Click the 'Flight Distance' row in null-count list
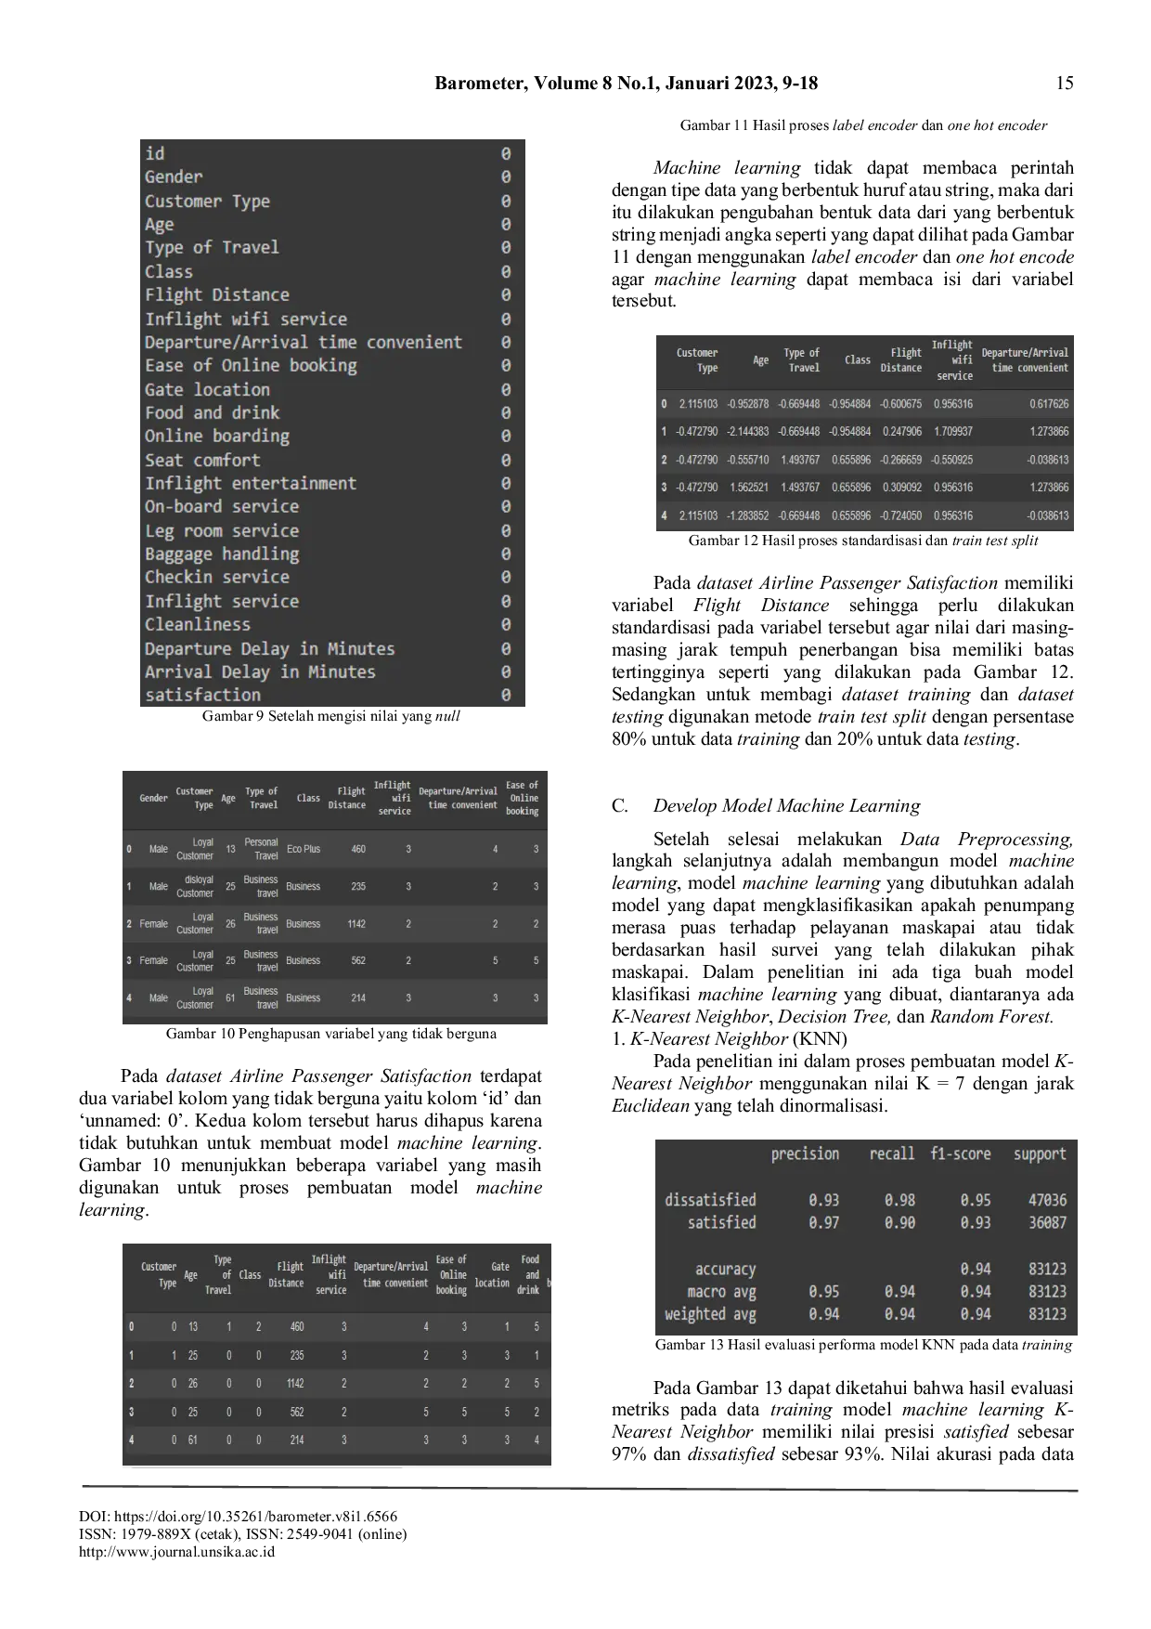Viewport: 1151px width, 1629px height. tap(217, 295)
